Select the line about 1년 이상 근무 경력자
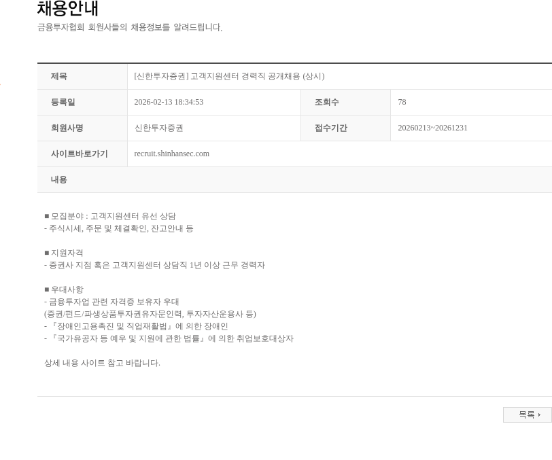 tap(154, 265)
